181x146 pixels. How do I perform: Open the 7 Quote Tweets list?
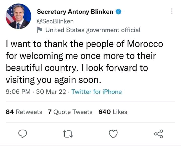pyautogui.click(x=70, y=112)
